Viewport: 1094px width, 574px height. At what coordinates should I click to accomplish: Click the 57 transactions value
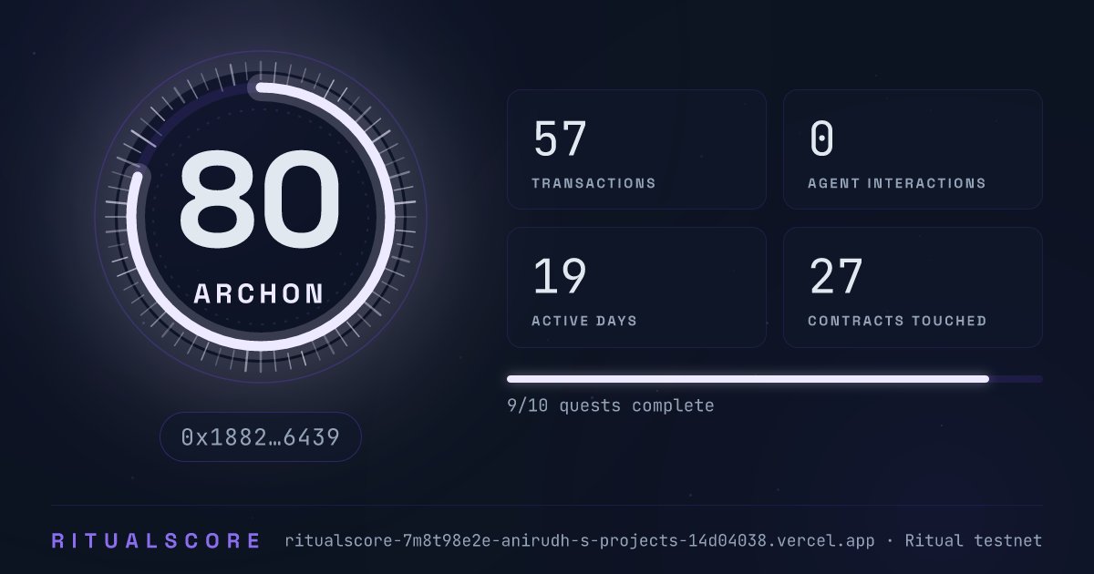[x=560, y=139]
